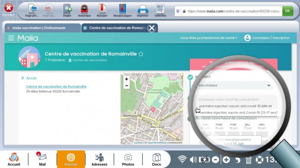Click Vous êtes professionnel de santé link

pos(209,38)
